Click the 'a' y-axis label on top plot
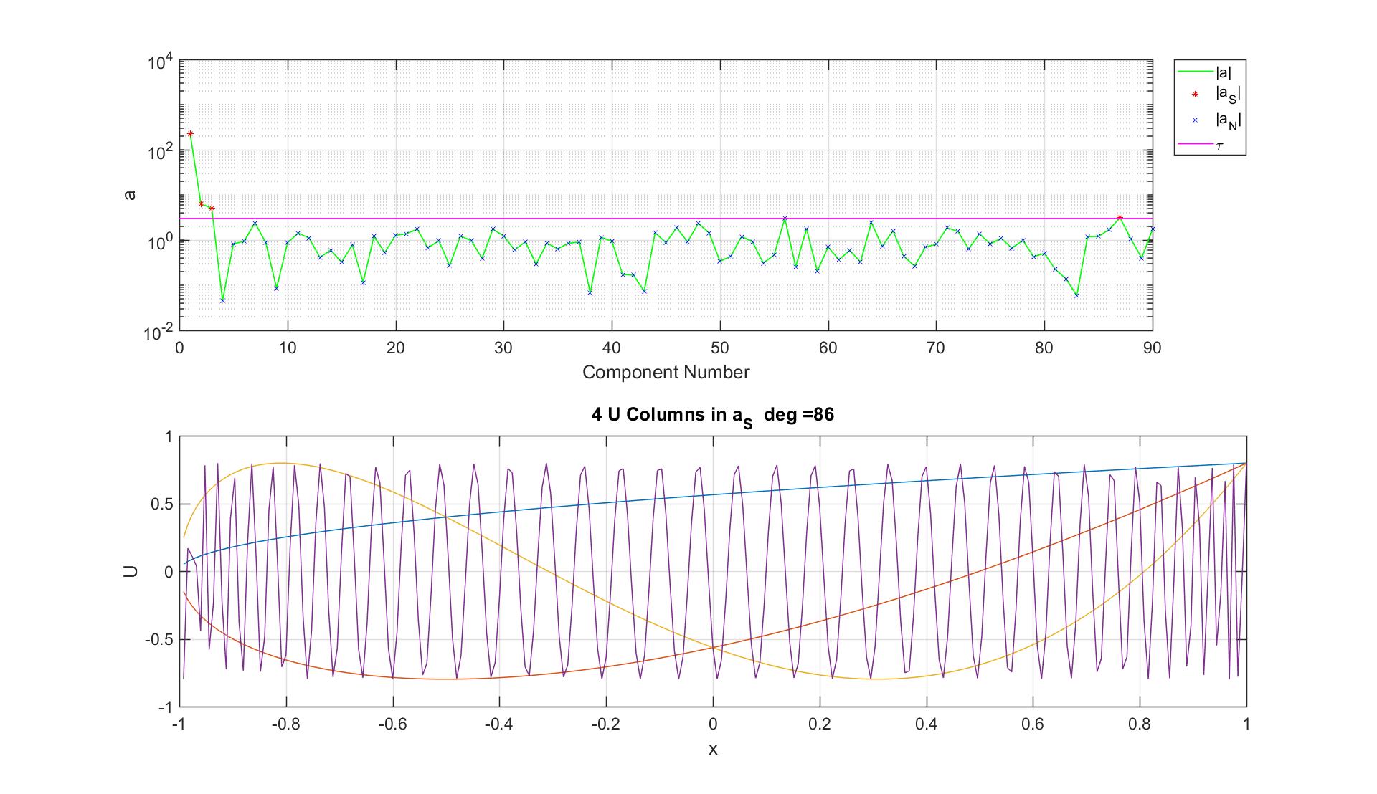 (130, 195)
